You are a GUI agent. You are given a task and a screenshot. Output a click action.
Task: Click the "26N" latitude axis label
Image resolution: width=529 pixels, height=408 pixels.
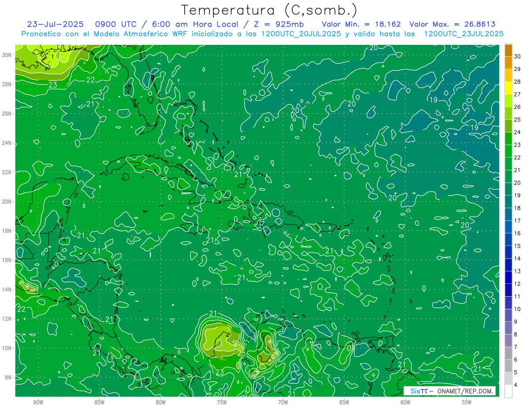point(7,114)
